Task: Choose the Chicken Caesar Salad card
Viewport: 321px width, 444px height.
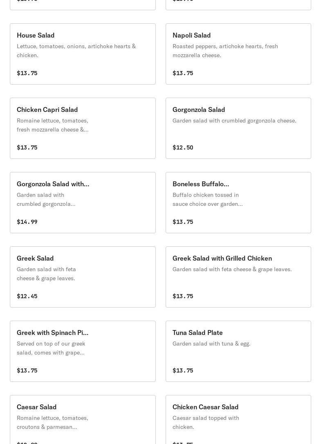Action: point(238,420)
